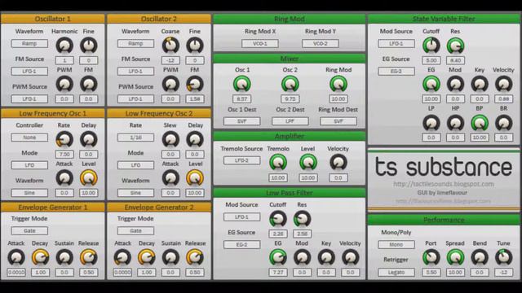
Task: Click State Variable Filter BP knob
Action: point(480,123)
